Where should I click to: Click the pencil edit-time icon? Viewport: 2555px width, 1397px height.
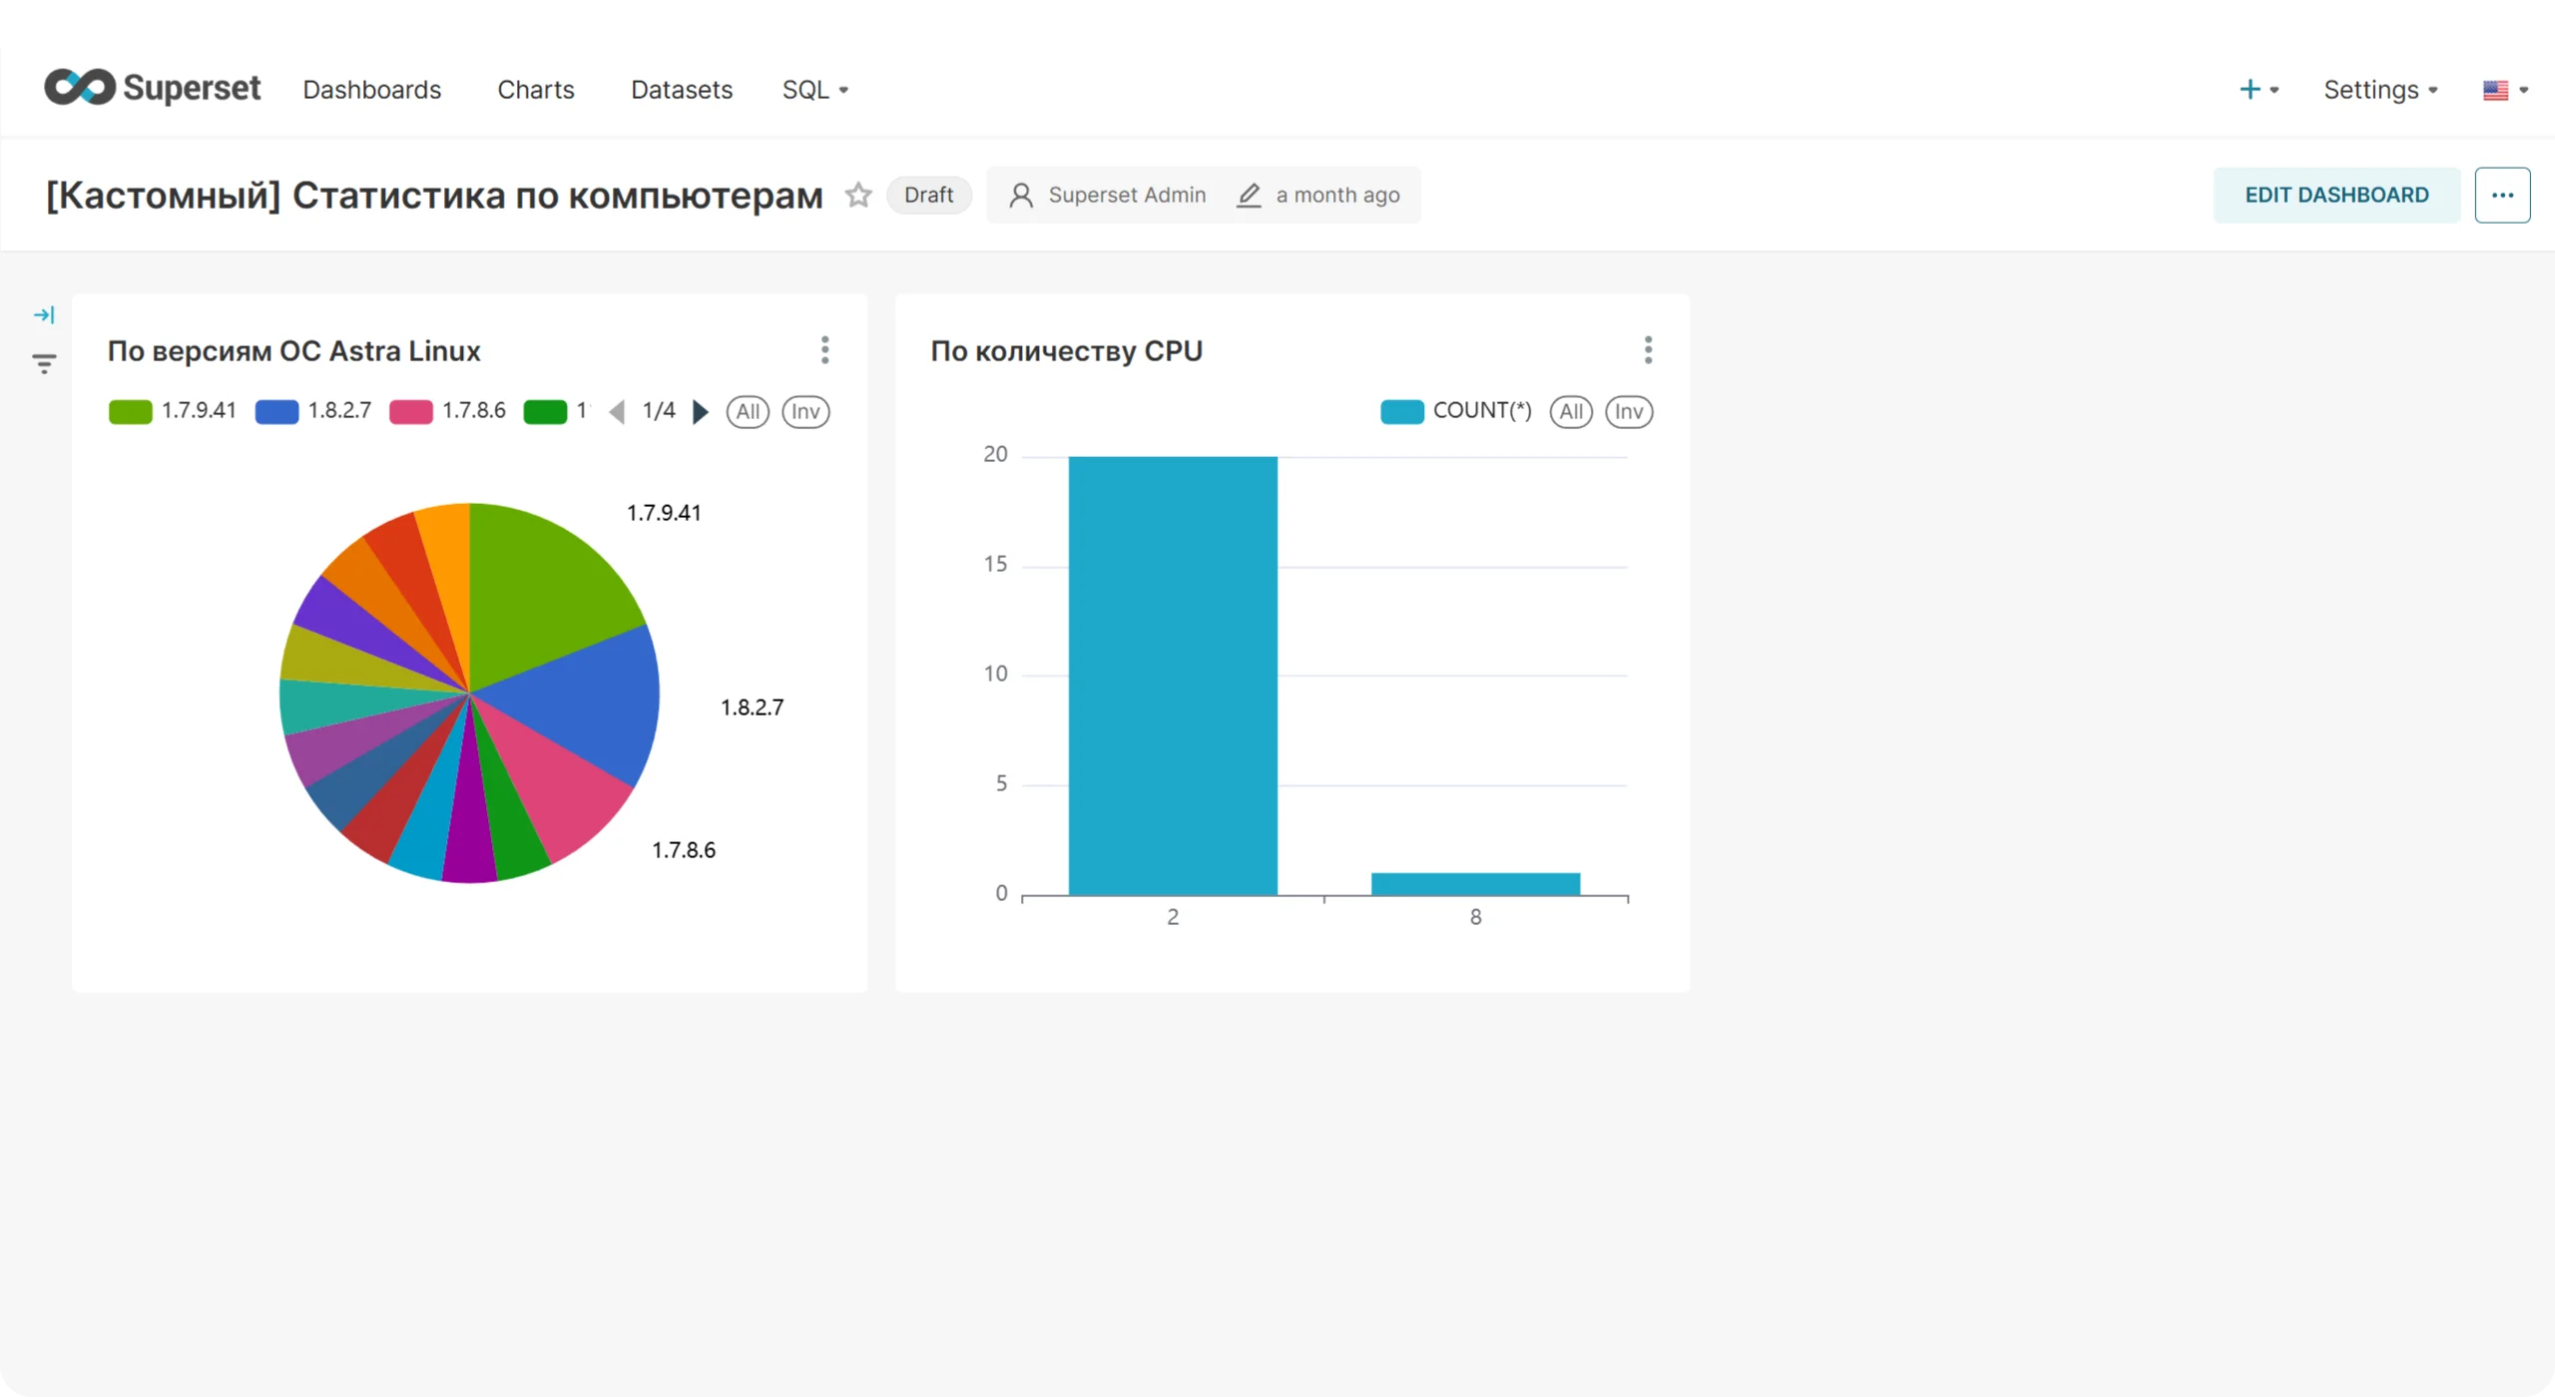1250,195
